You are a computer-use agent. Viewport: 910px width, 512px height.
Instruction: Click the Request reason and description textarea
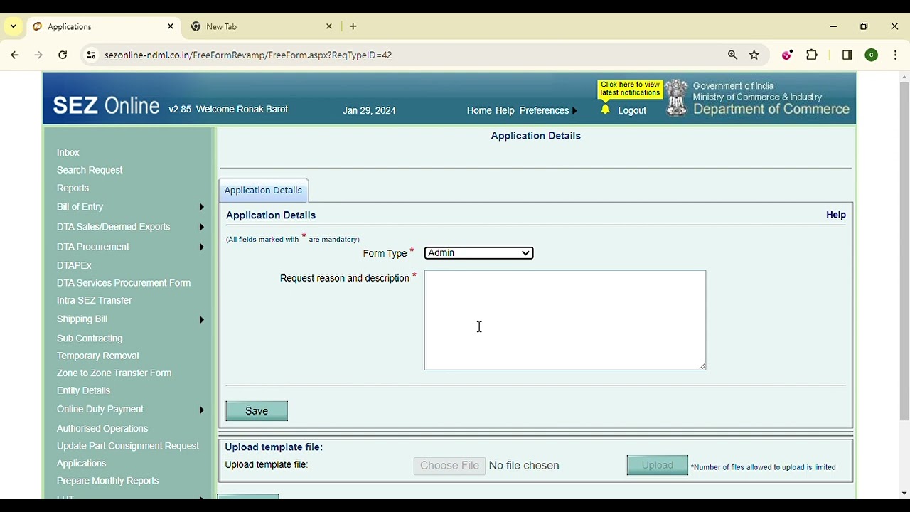(565, 320)
